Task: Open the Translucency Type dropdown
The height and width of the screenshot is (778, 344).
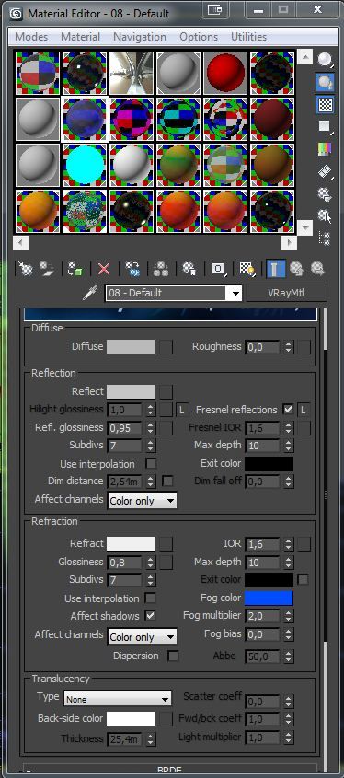Action: tap(118, 699)
